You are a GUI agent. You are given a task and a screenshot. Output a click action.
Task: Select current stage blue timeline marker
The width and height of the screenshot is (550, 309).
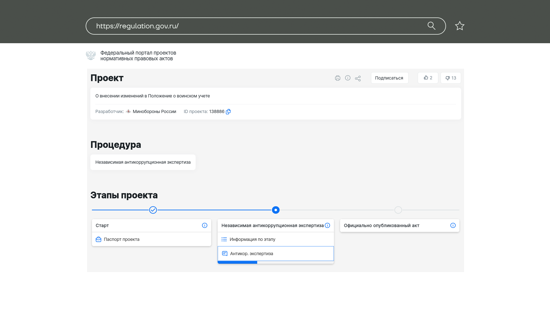click(x=276, y=210)
